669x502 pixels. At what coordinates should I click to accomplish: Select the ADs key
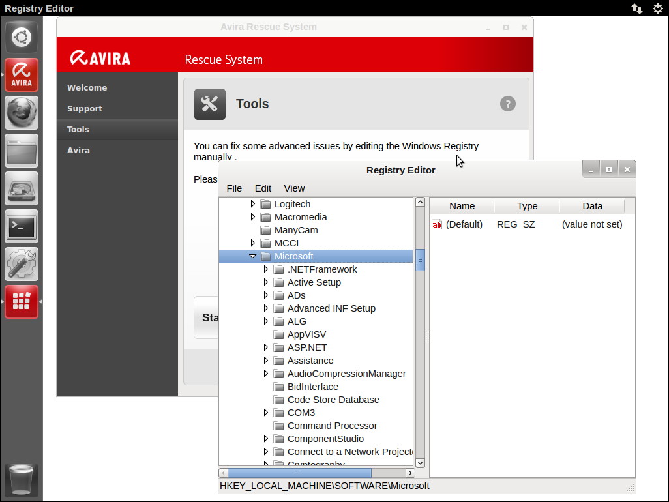[297, 295]
